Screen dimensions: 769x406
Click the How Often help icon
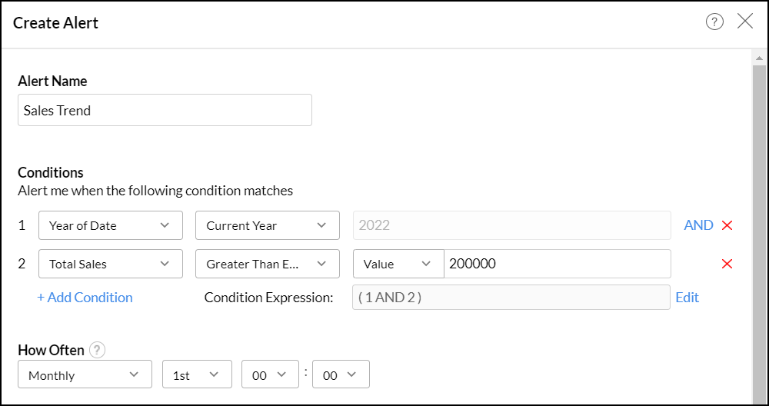tap(96, 350)
